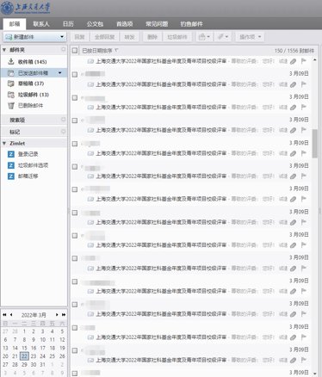
Task: Click the 2022年 3月 calendar title
Action: [x=34, y=315]
